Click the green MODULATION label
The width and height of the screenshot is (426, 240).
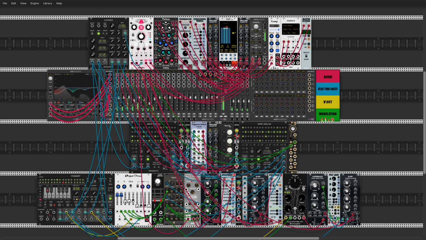click(328, 114)
